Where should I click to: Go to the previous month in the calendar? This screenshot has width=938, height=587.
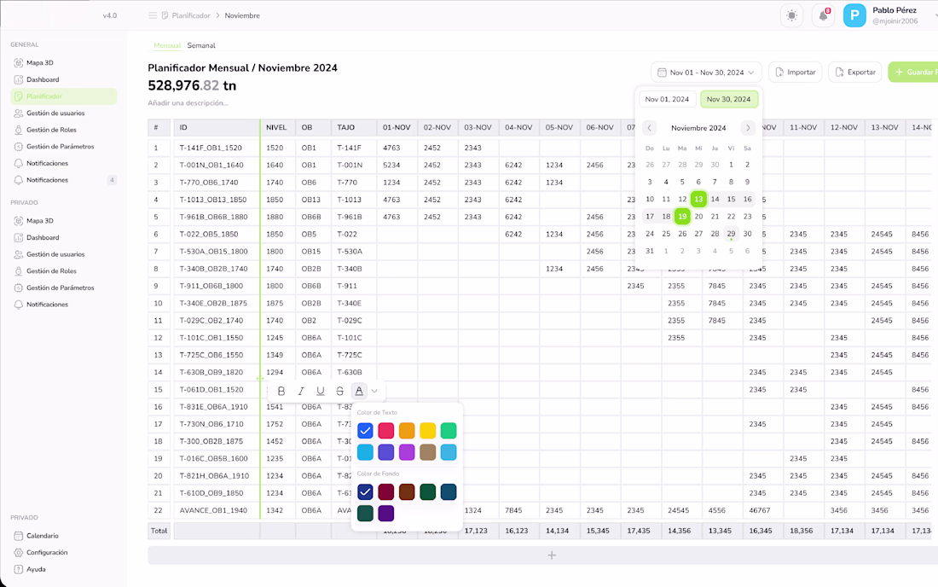pos(649,128)
